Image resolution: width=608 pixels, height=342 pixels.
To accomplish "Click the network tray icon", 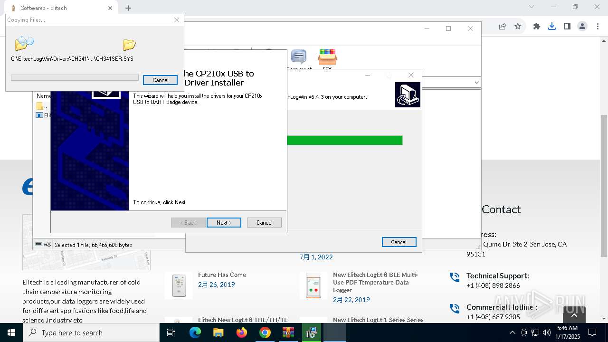I will (x=535, y=332).
